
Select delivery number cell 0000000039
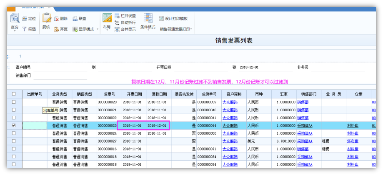point(209,102)
